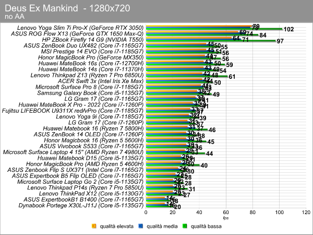Screen dimensions: 313x235
Task: Select the Huawei MateBook 16s label
Action: [x=91, y=63]
